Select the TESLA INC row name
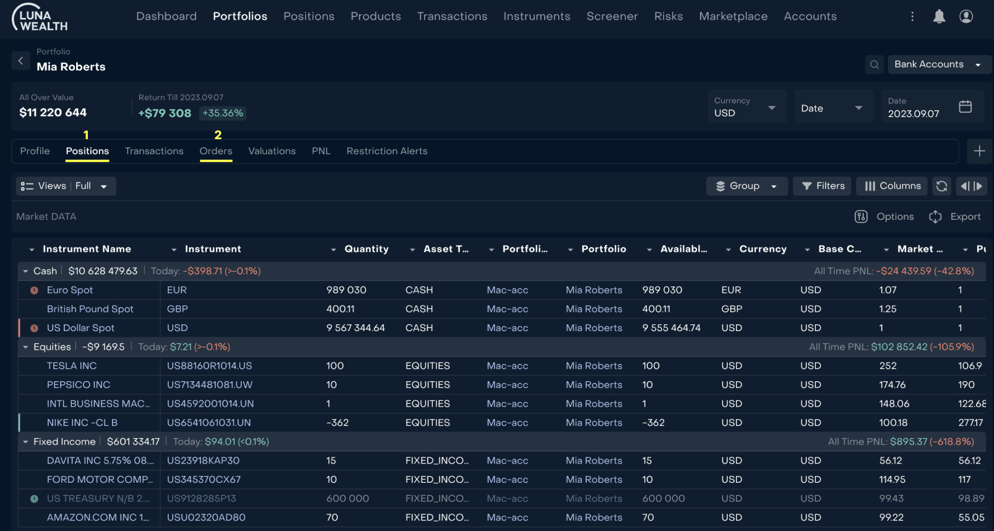The image size is (994, 531). [72, 366]
